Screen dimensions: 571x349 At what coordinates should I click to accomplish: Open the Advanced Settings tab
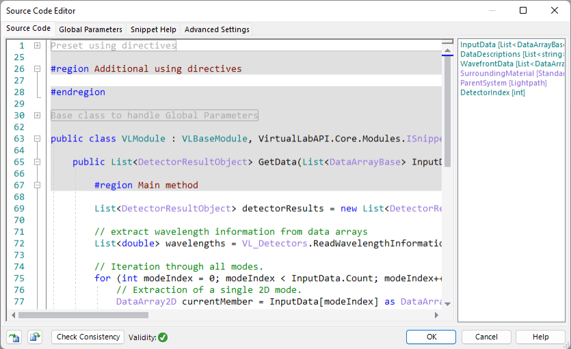point(217,29)
